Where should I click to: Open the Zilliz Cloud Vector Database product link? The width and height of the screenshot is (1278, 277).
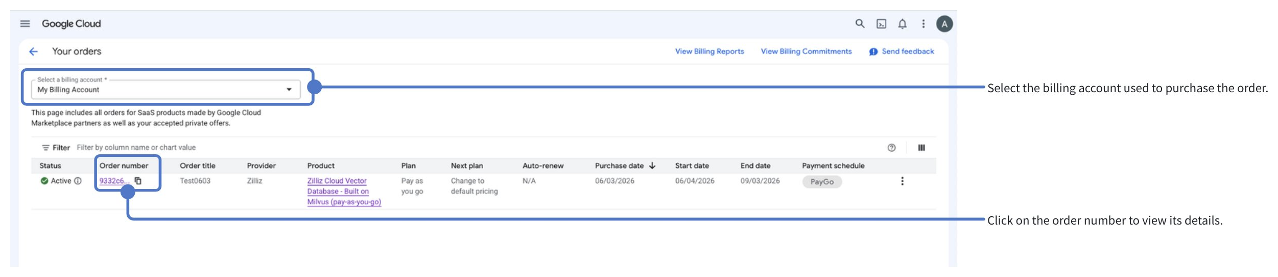344,191
